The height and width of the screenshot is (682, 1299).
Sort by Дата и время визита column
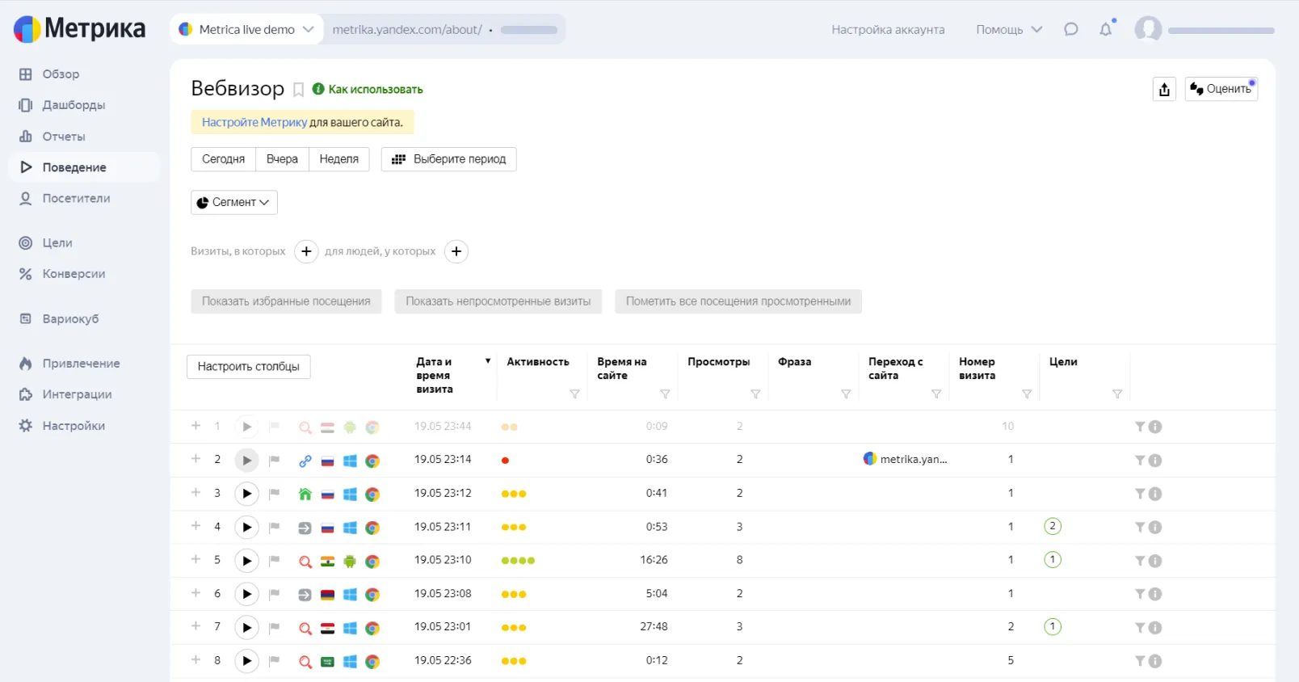click(435, 376)
